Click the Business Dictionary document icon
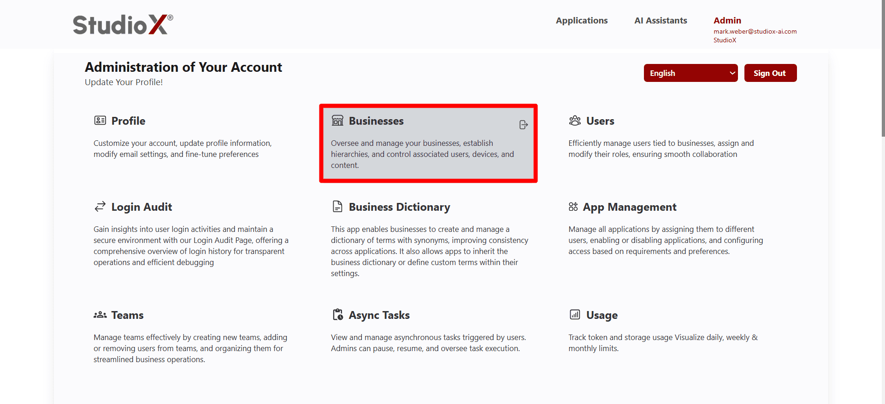Screen dimensions: 885x404 (337, 207)
